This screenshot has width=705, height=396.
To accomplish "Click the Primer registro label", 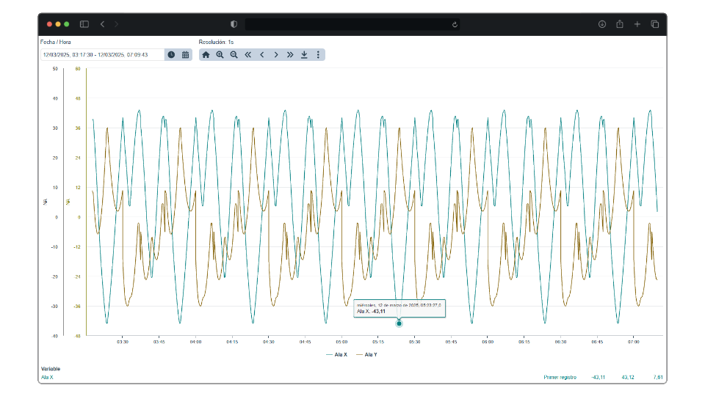I will point(560,377).
